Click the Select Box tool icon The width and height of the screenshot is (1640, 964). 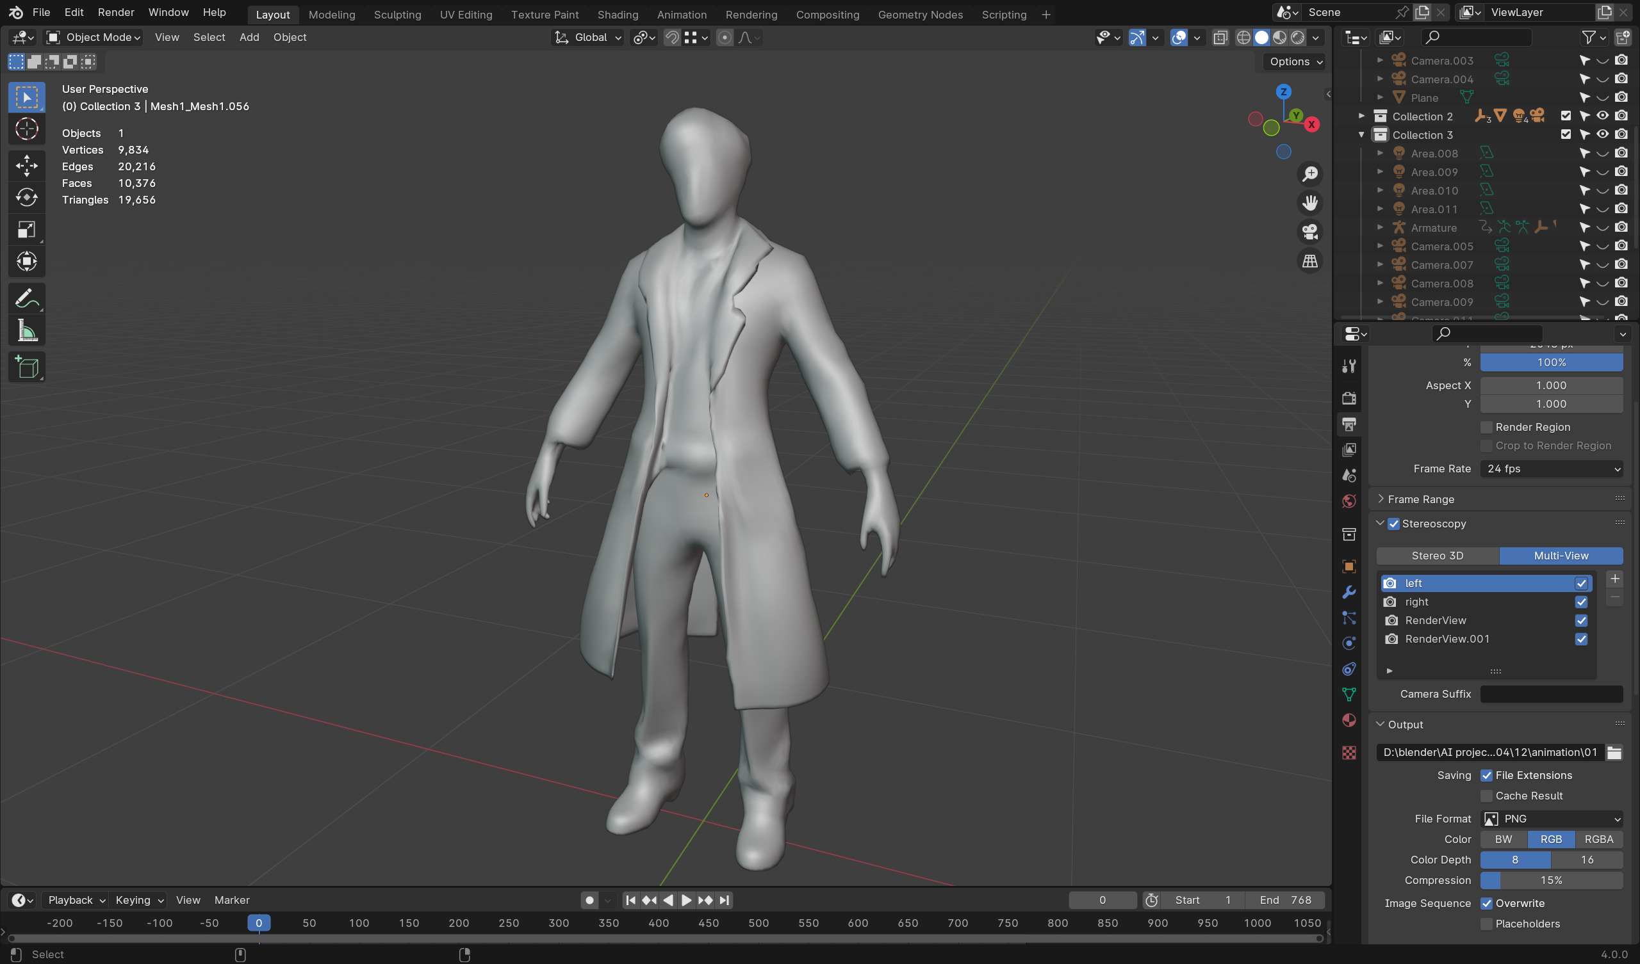(27, 97)
